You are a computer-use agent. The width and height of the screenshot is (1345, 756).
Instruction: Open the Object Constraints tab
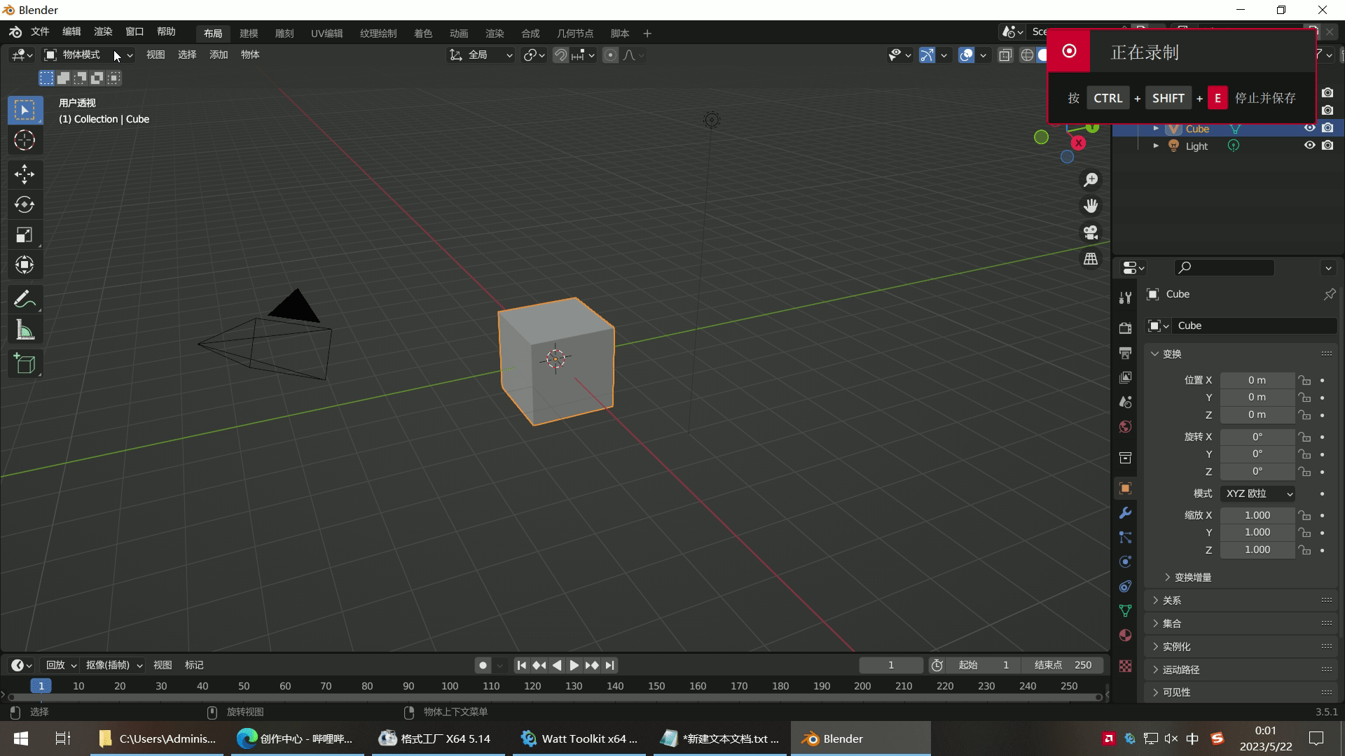coord(1125,586)
